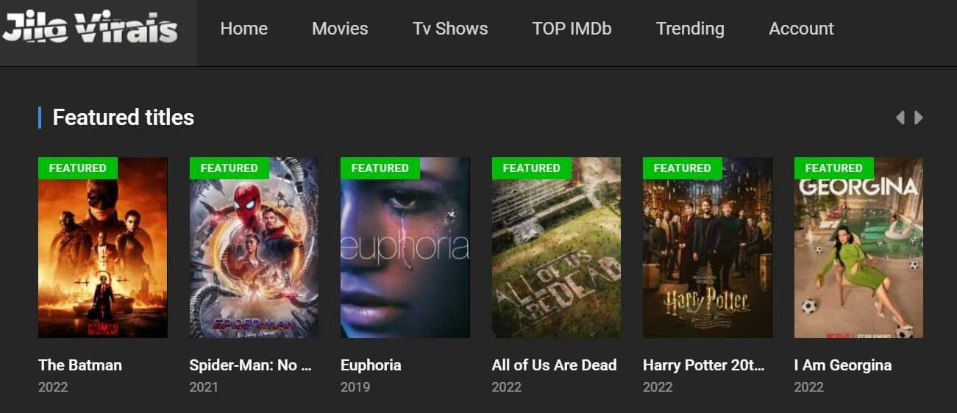957x413 pixels.
Task: Click The Batman title link
Action: [80, 365]
